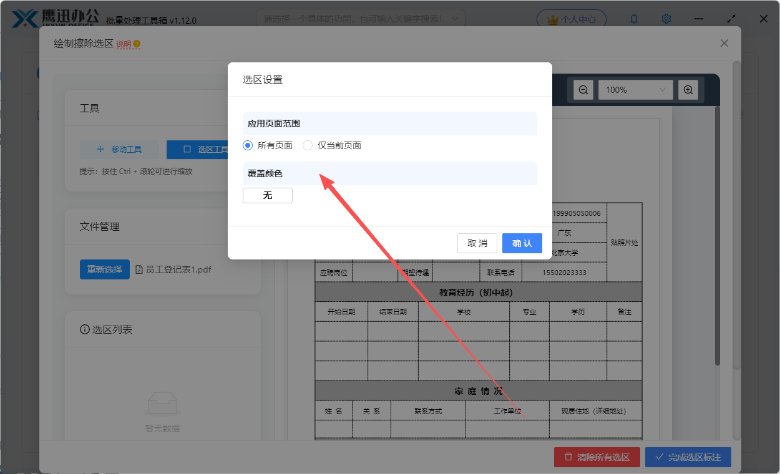Select the 移动工具 move tool
Screen dimensions: 780x474
coord(119,149)
